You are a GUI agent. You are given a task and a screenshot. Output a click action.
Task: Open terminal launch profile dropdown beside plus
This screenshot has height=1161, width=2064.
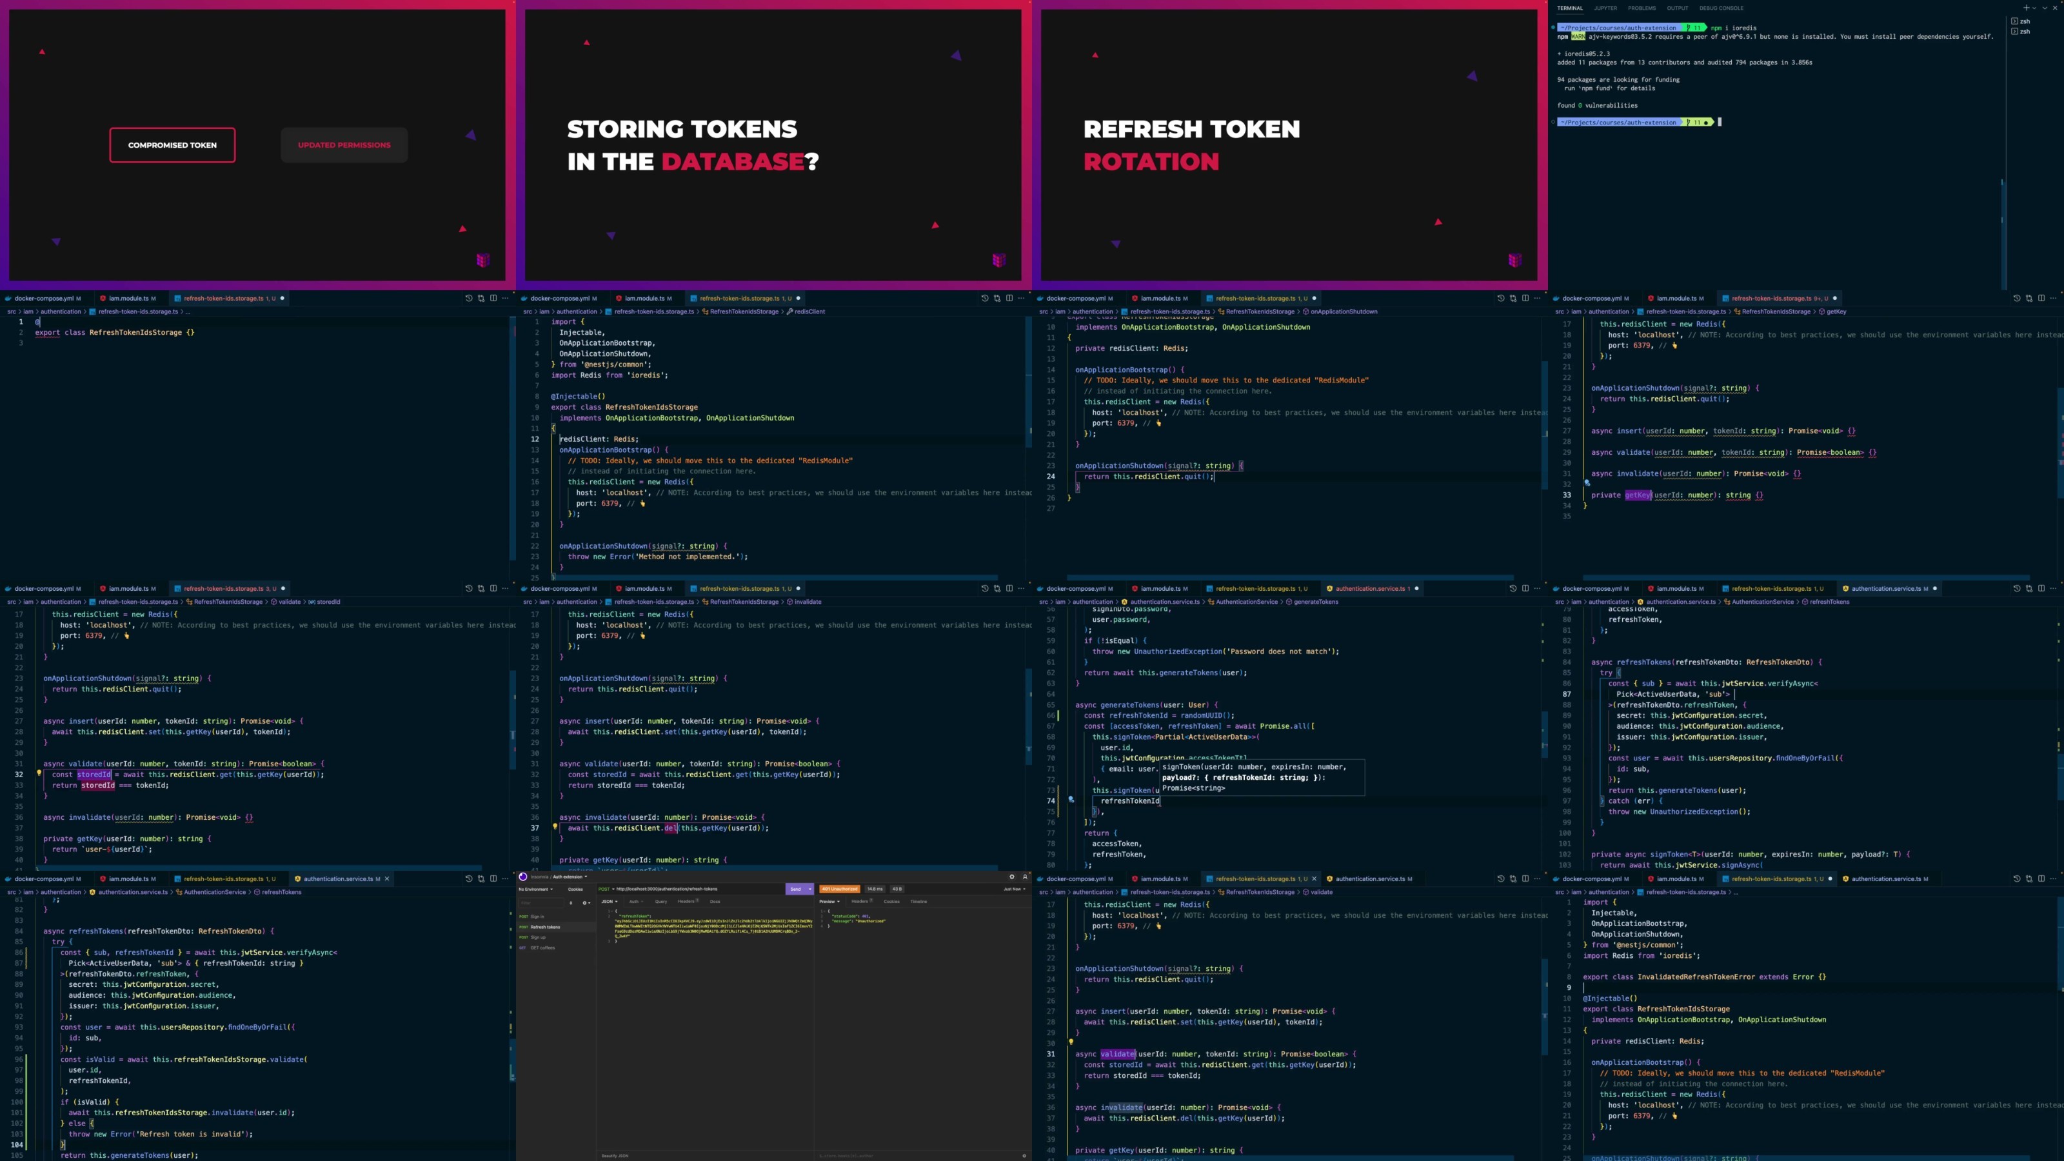point(2034,8)
